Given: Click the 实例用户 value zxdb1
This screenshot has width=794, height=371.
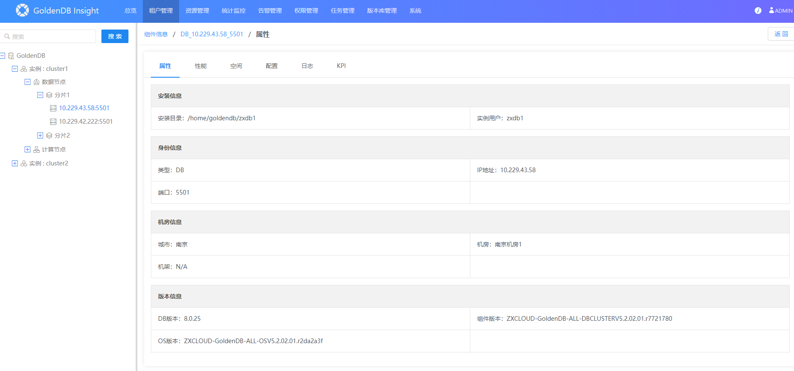Looking at the screenshot, I should click(x=515, y=118).
